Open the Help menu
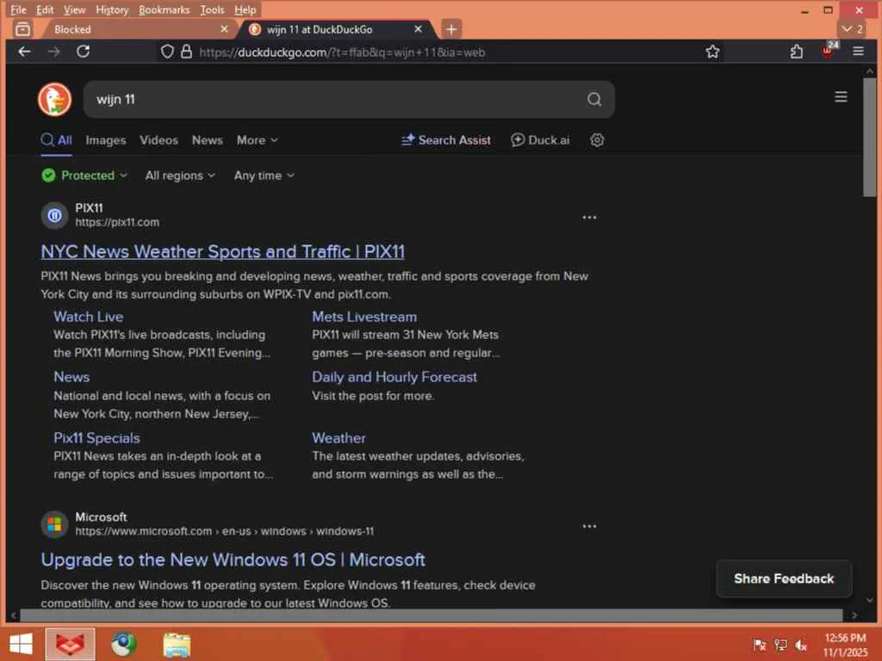 (245, 10)
